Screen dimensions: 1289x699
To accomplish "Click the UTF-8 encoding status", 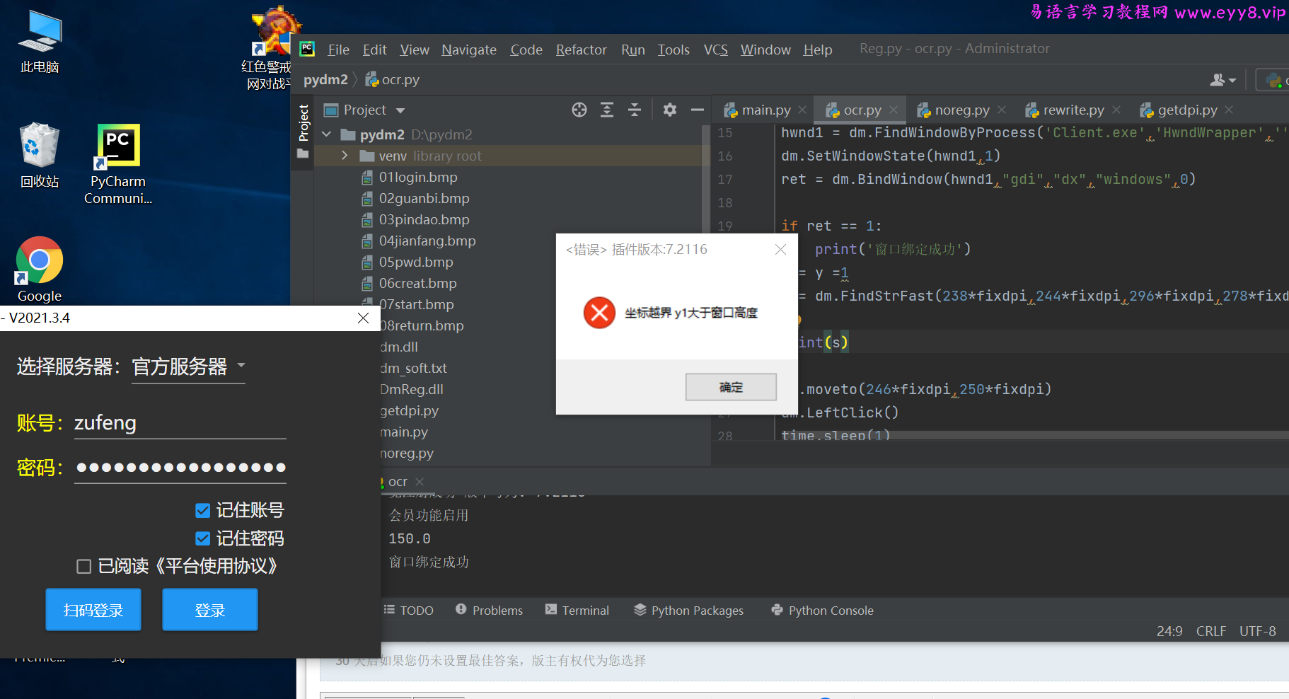I will [1257, 631].
